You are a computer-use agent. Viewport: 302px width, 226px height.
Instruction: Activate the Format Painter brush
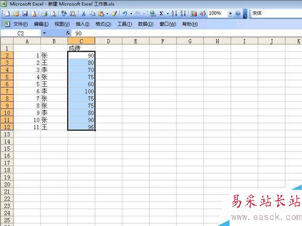pyautogui.click(x=114, y=13)
